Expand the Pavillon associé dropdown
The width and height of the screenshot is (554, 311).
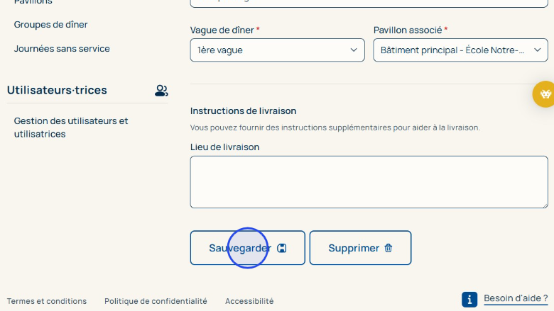pyautogui.click(x=460, y=50)
